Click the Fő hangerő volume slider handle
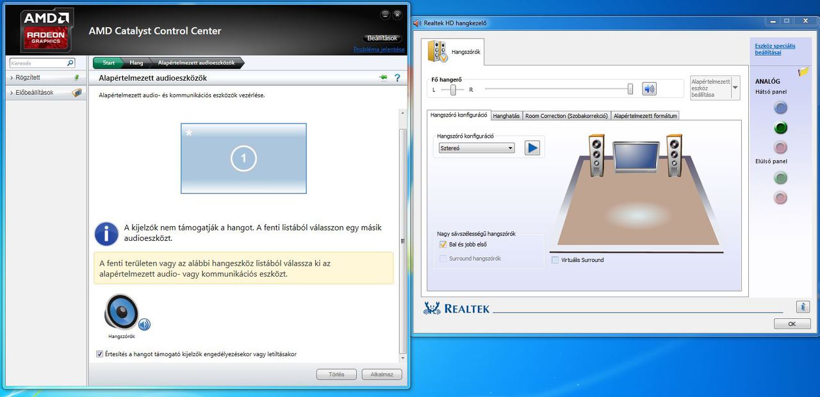Image resolution: width=820 pixels, height=397 pixels. [x=630, y=89]
